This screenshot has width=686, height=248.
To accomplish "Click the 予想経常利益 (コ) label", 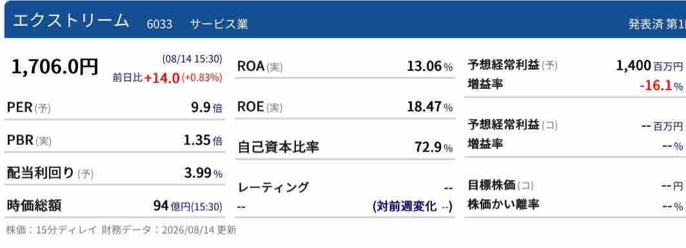I will (x=513, y=125).
